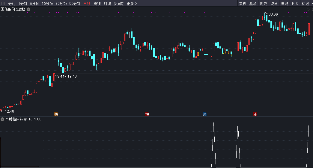This screenshot has height=168, width=313.
Task: Switch to 周线 weekly chart
Action: pos(97,4)
